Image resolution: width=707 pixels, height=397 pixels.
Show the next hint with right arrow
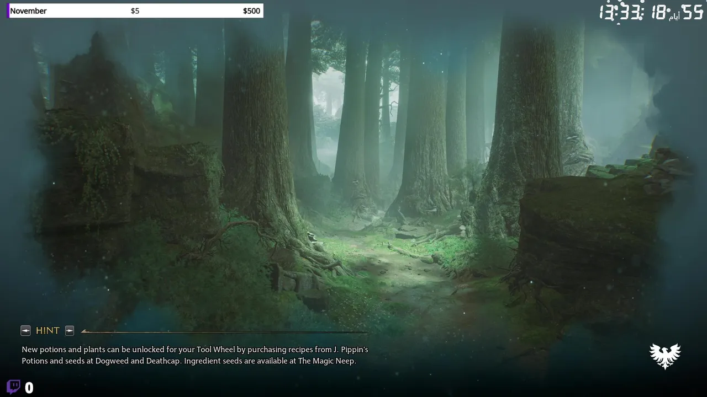tap(70, 331)
